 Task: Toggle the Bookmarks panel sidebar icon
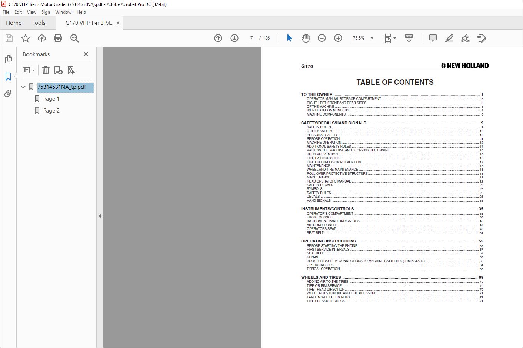pyautogui.click(x=8, y=77)
